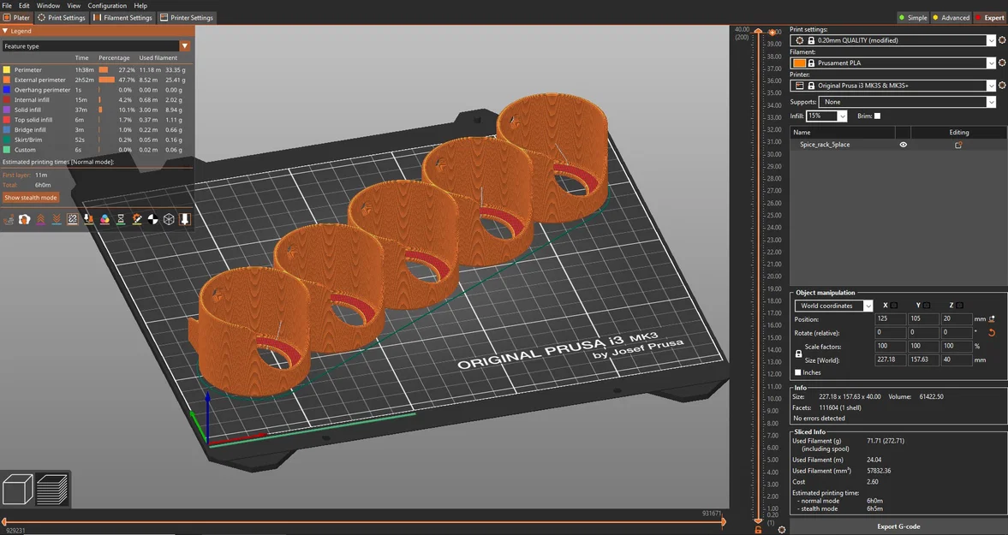Viewport: 1008px width, 535px height.
Task: Open the Help menu
Action: 140,5
